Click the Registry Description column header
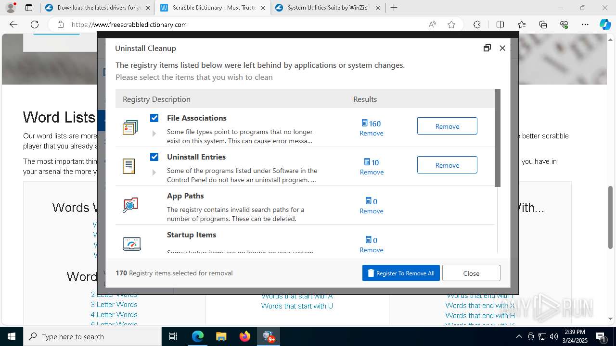This screenshot has width=616, height=346. point(156,99)
